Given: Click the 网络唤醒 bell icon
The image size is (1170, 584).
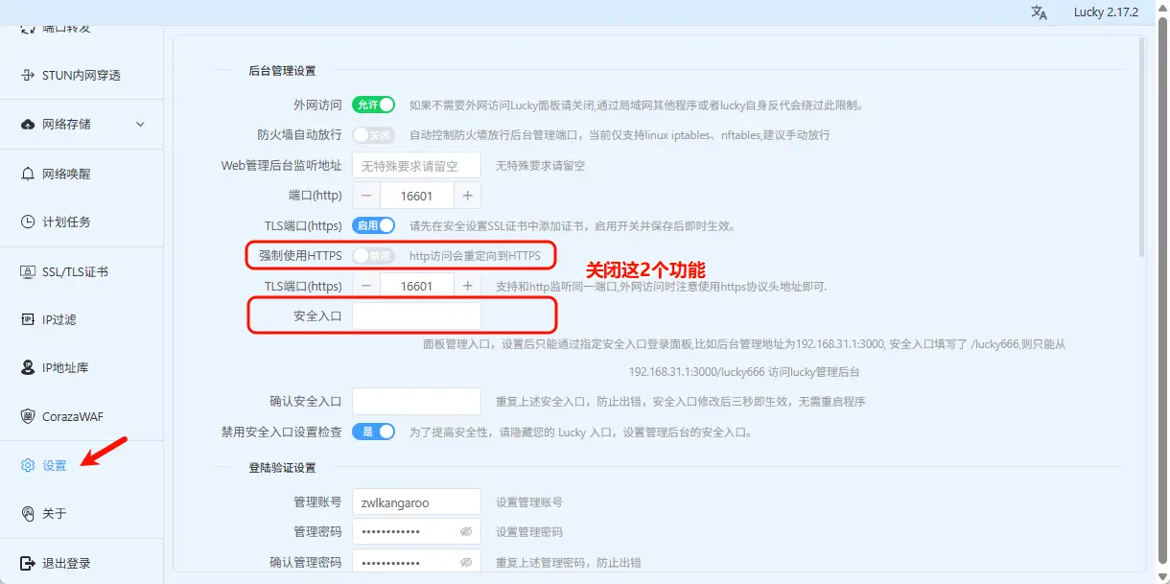Looking at the screenshot, I should point(28,175).
